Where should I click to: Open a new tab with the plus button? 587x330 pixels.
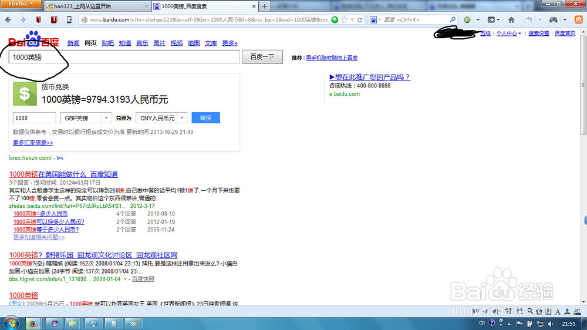click(265, 6)
